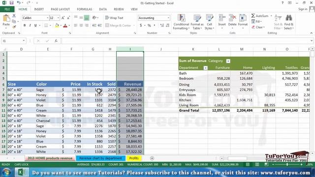Switch to the INSERT ribbon tab
The image size is (315, 177).
[x=39, y=9]
